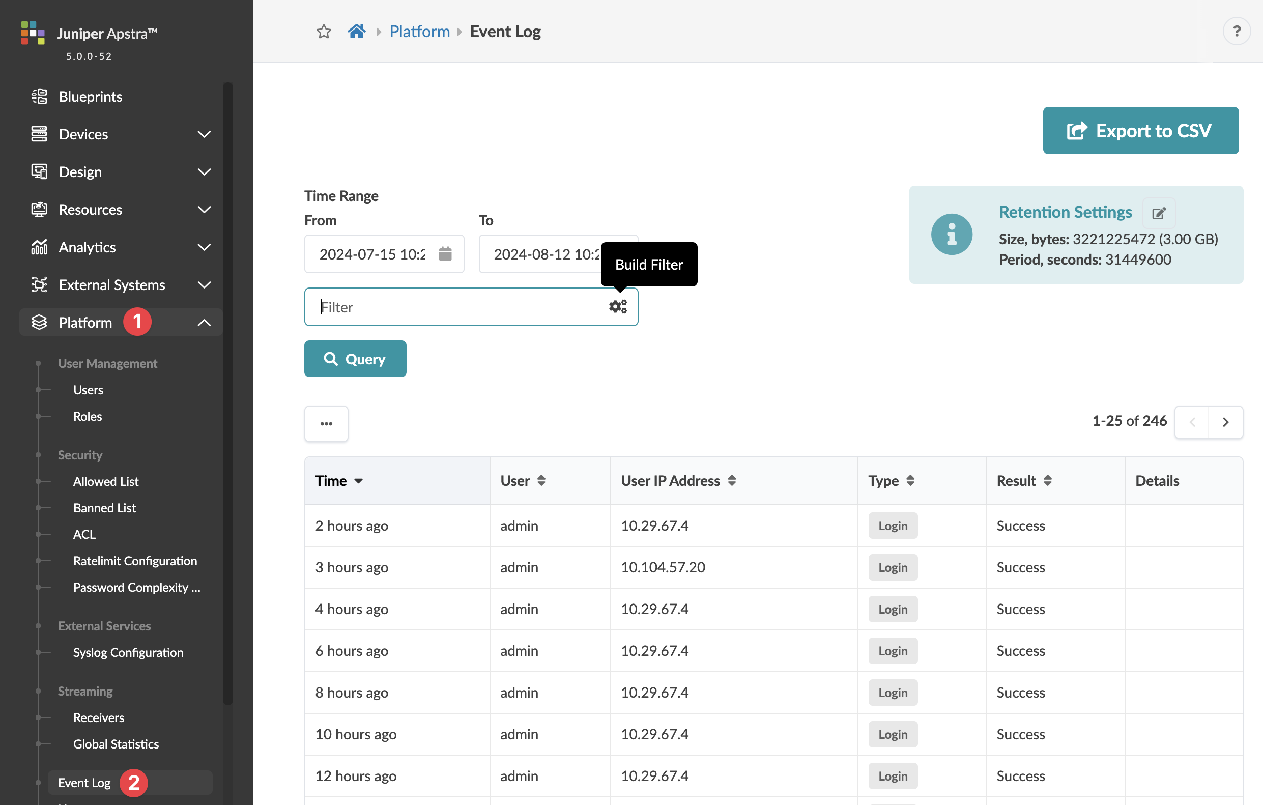Screen dimensions: 1263x805
Task: Open the three-dots column options button
Action: click(326, 423)
